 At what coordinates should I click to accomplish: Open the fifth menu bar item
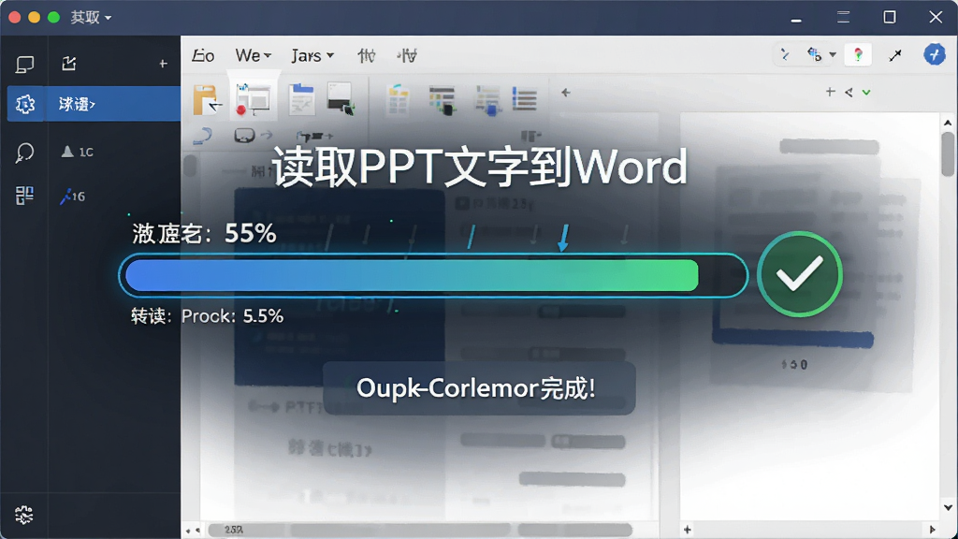[407, 55]
